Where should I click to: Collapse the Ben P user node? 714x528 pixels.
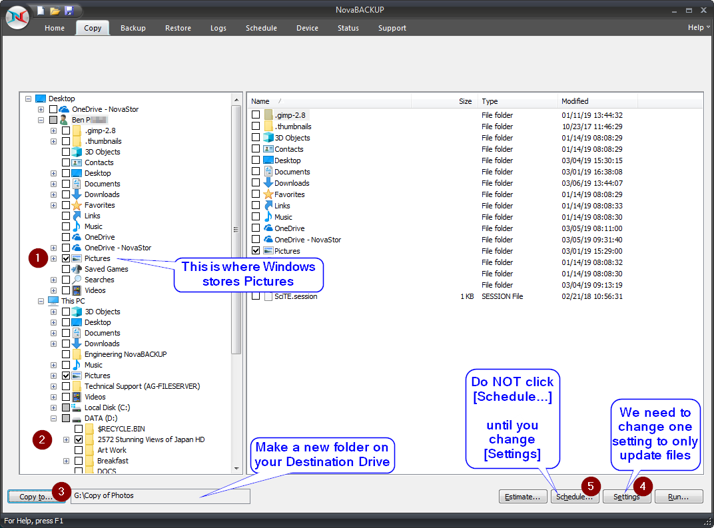pyautogui.click(x=41, y=120)
